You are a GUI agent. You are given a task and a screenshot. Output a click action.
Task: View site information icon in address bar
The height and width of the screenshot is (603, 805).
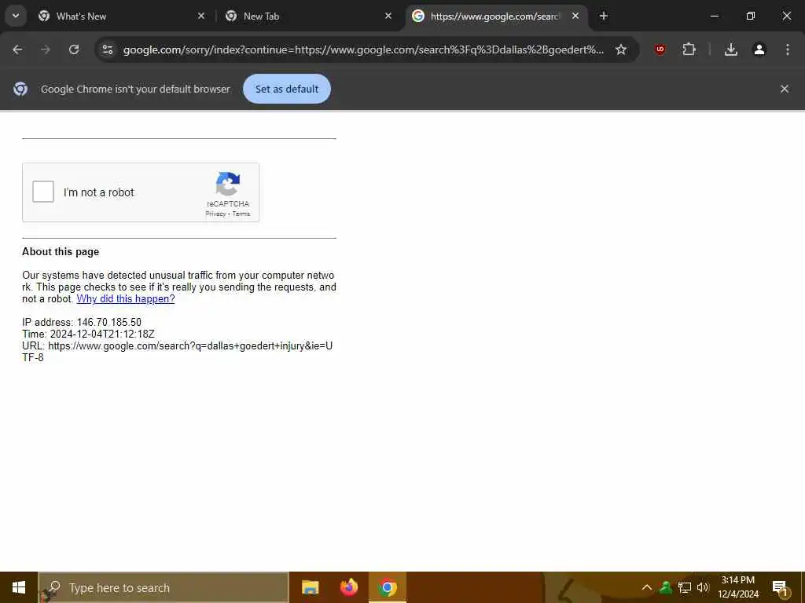(x=107, y=49)
